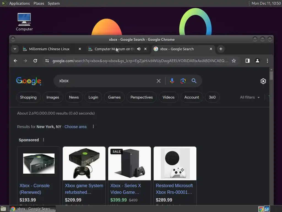The height and width of the screenshot is (212, 282).
Task: Filter results by Videos
Action: [x=168, y=97]
